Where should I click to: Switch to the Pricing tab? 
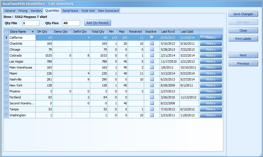(23, 11)
